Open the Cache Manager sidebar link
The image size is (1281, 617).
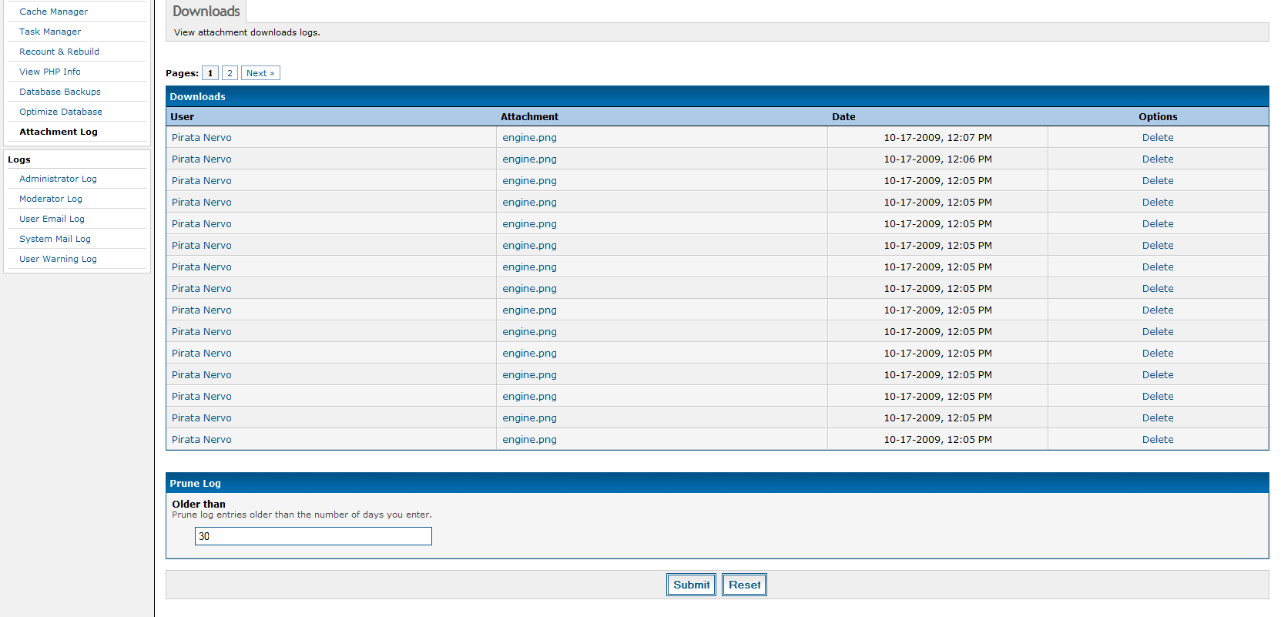53,12
